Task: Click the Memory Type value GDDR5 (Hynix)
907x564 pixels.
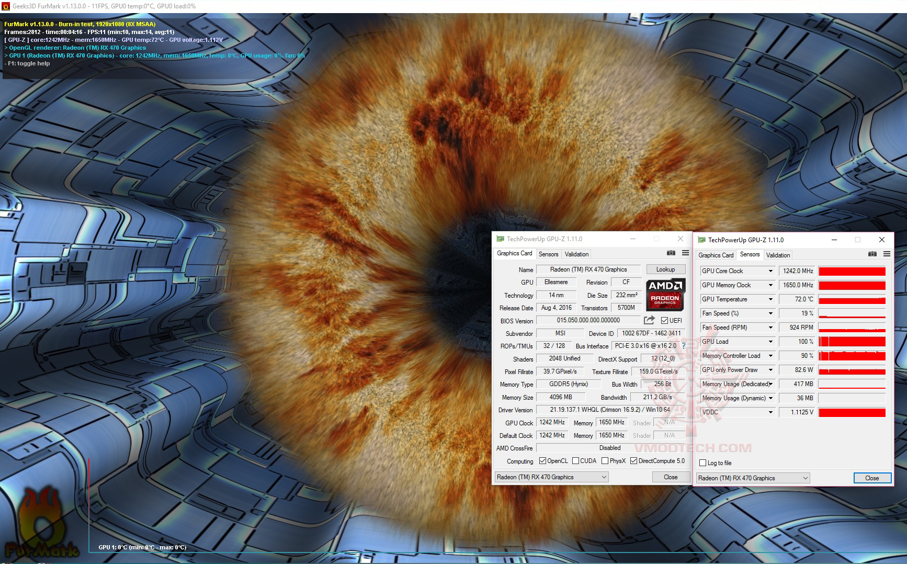Action: pyautogui.click(x=569, y=384)
